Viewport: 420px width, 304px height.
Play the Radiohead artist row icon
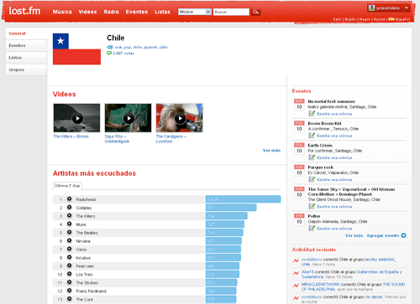coord(69,199)
